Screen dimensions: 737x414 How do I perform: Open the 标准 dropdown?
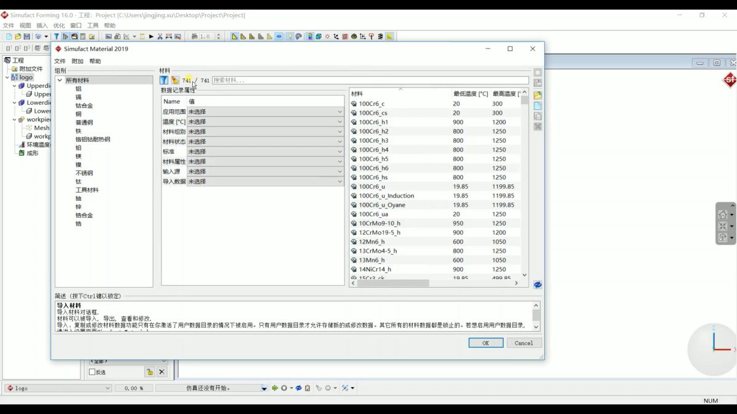(265, 151)
